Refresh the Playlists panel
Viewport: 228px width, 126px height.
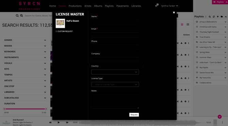click(214, 17)
